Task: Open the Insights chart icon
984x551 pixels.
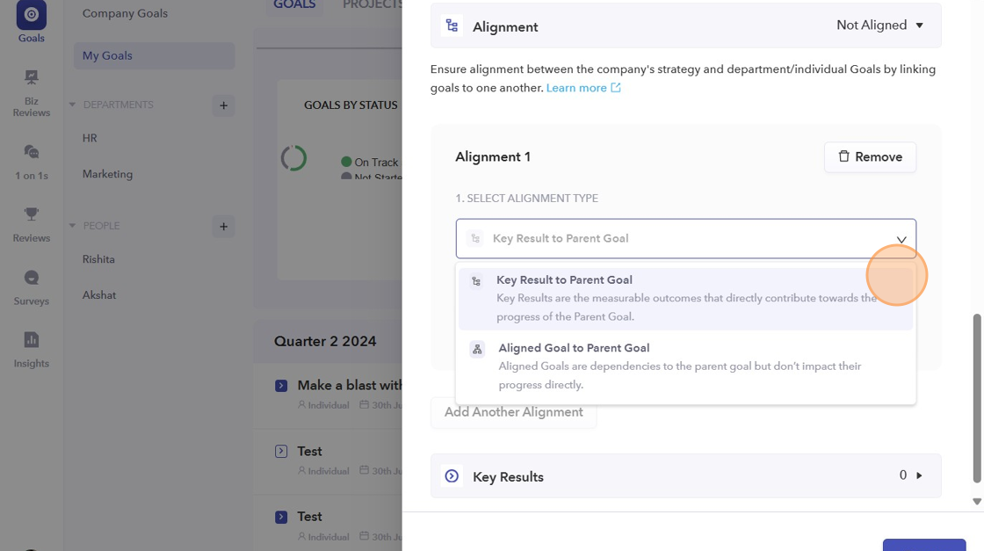Action: [x=32, y=349]
